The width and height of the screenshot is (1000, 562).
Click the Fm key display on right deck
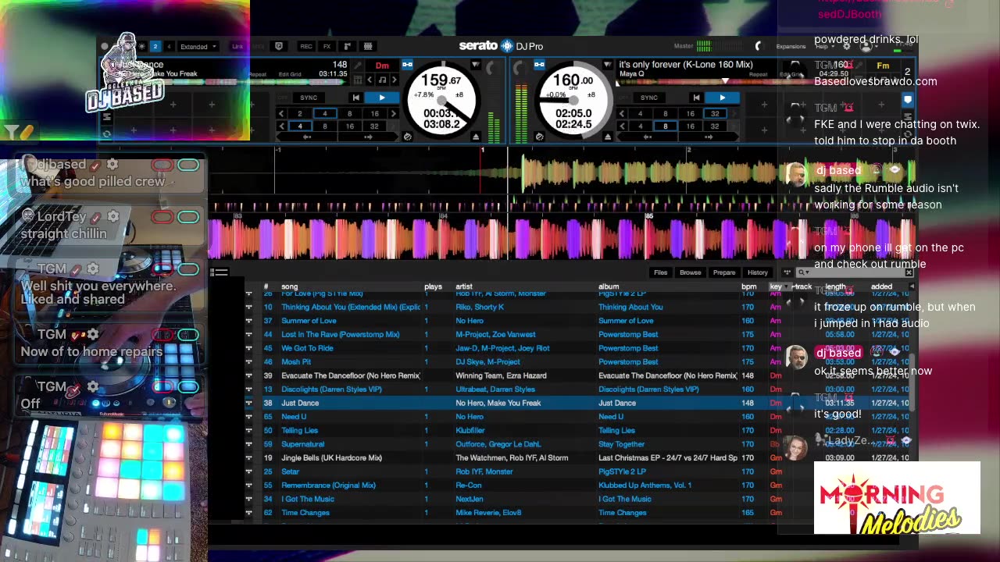tap(883, 66)
